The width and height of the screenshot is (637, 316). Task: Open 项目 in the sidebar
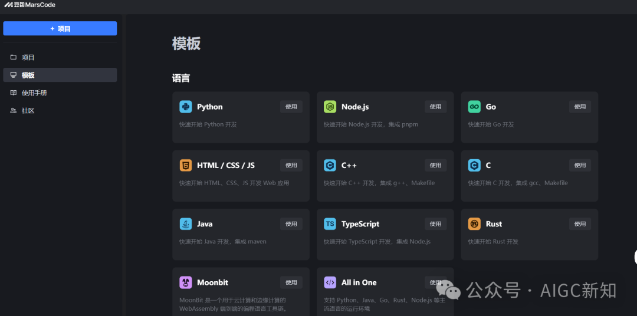coord(60,57)
